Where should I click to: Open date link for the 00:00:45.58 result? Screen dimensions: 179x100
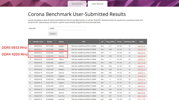point(141,66)
